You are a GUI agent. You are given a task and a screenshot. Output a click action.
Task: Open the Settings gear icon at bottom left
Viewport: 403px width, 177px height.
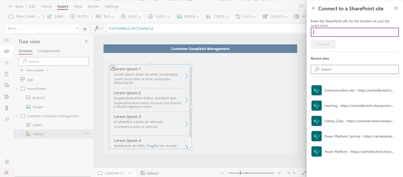7,162
